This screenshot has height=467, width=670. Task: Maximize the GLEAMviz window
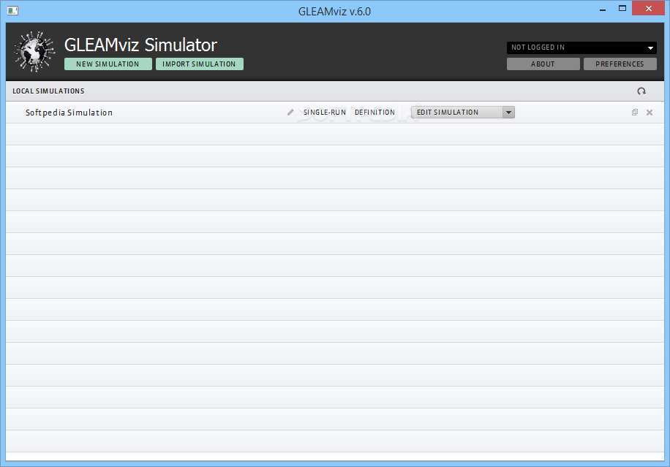(622, 9)
